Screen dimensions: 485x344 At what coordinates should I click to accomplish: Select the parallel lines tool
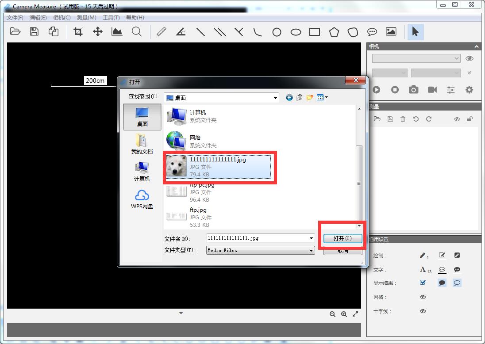(x=220, y=31)
